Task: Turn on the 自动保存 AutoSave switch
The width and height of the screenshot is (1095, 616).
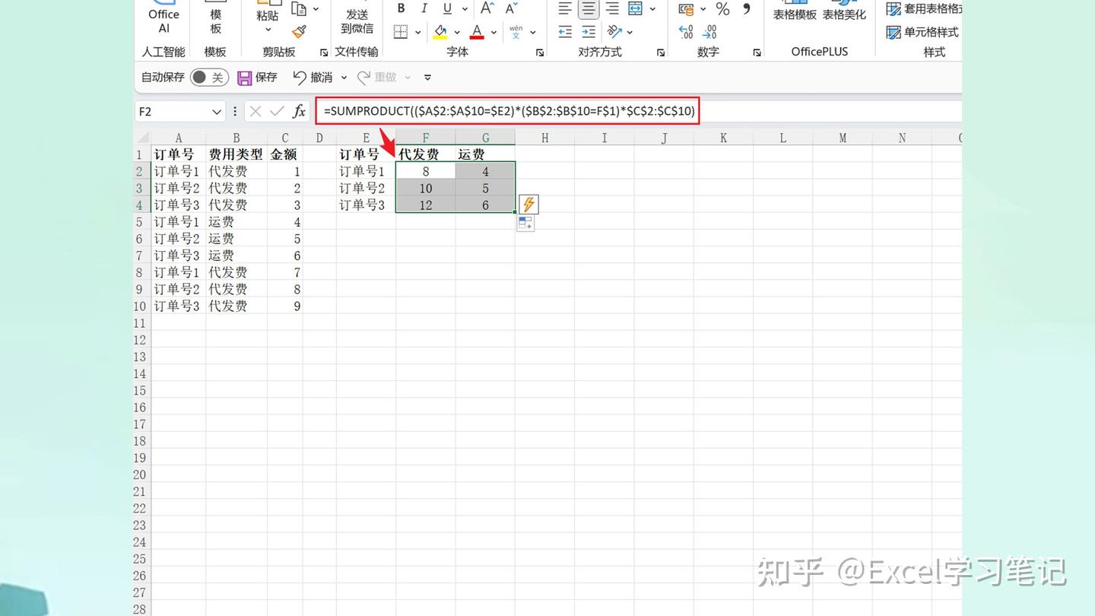Action: (208, 77)
